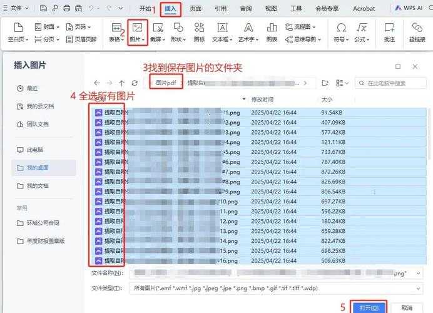Click the redo icon
433x313 pixels.
[x=109, y=8]
